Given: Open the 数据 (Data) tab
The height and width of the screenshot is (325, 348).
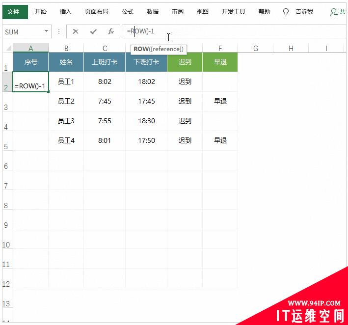Looking at the screenshot, I should pos(153,12).
